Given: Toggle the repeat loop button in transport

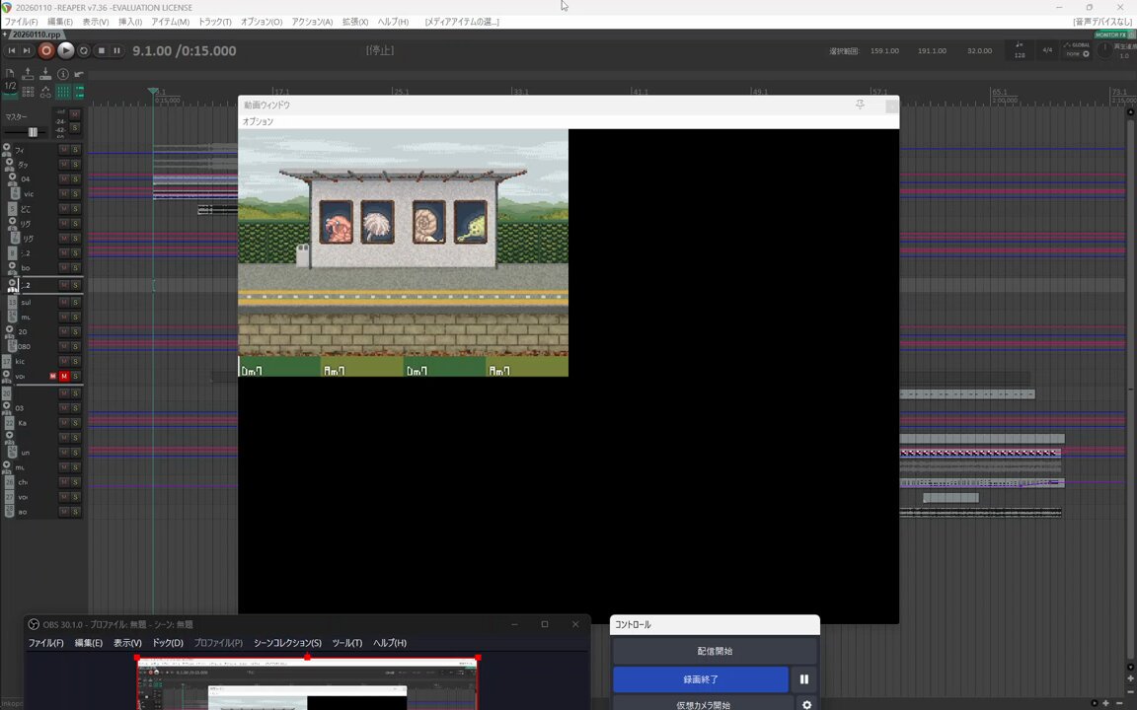Looking at the screenshot, I should pos(83,50).
